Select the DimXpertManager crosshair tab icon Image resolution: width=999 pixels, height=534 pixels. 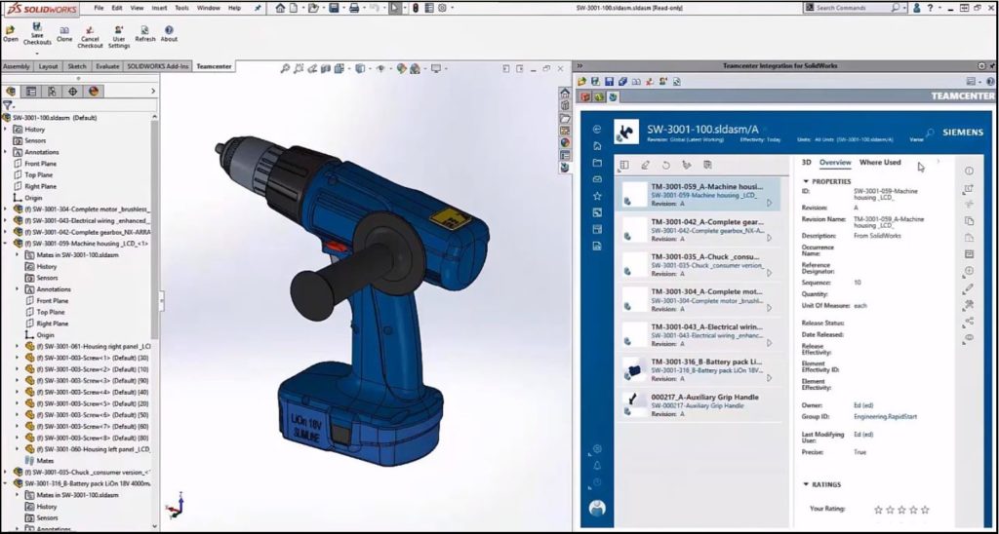[72, 91]
